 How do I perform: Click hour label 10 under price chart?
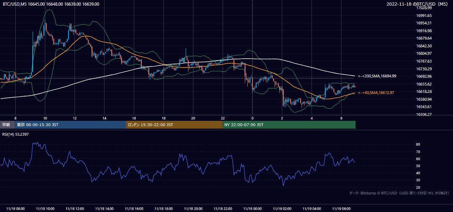pos(45,118)
